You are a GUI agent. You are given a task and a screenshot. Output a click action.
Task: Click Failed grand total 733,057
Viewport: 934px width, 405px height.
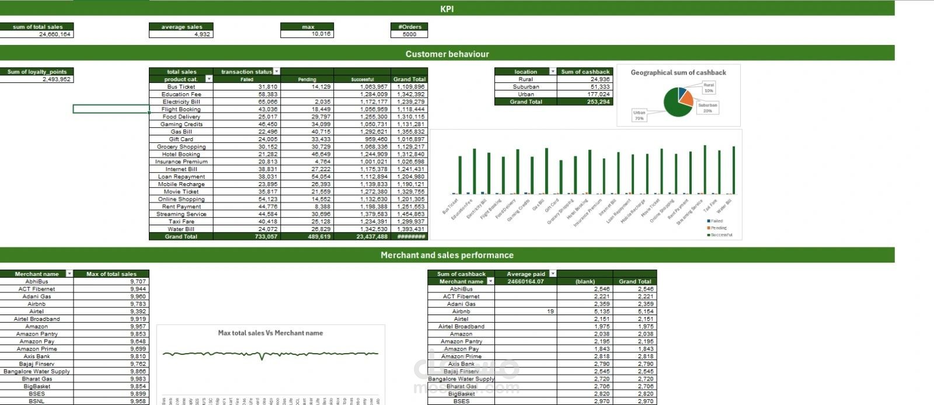coord(247,237)
